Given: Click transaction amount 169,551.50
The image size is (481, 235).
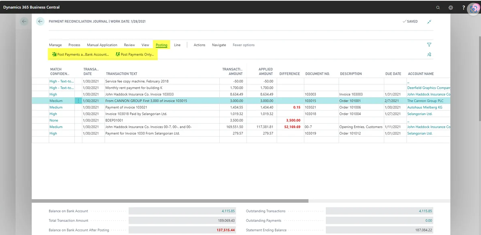Looking at the screenshot, I should pos(234,127).
